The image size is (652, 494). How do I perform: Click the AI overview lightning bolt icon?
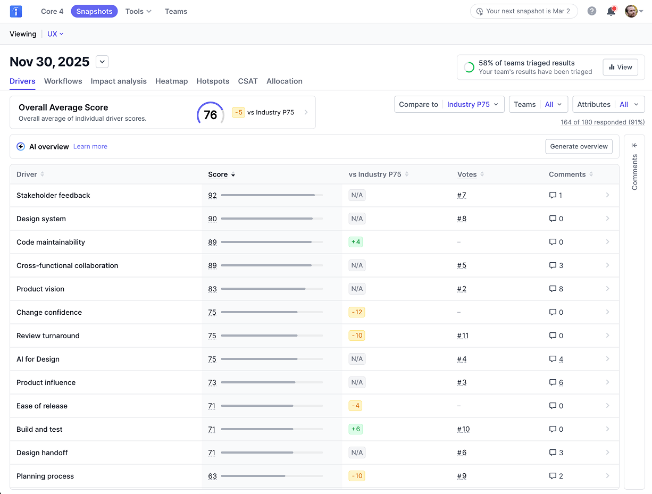(x=21, y=147)
